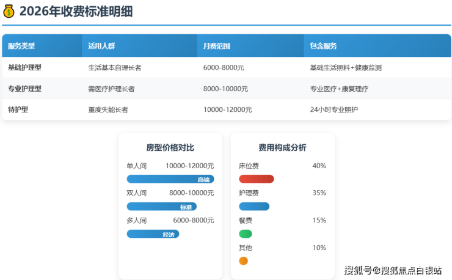This screenshot has height=280, width=452.
Task: Select the 包含服务 column header
Action: [323, 46]
